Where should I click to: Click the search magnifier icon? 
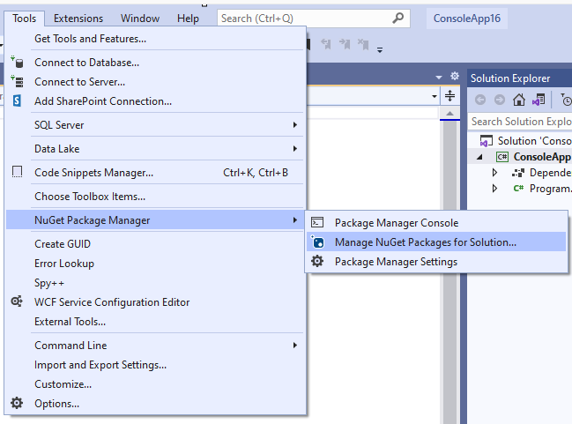coord(398,18)
